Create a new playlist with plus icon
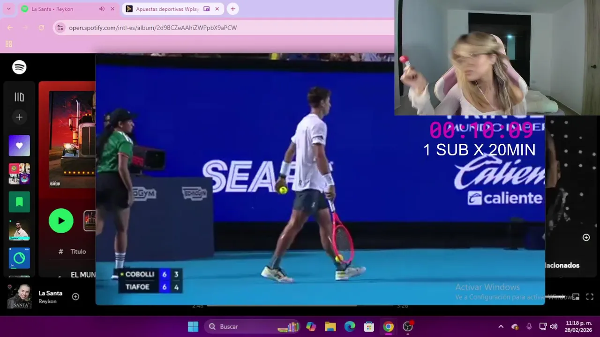 pyautogui.click(x=19, y=117)
